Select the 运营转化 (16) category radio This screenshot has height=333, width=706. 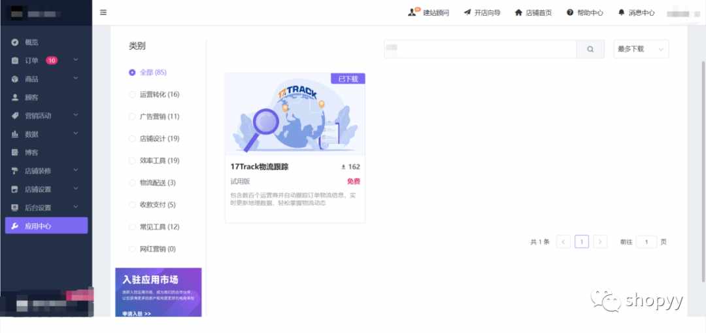[132, 95]
